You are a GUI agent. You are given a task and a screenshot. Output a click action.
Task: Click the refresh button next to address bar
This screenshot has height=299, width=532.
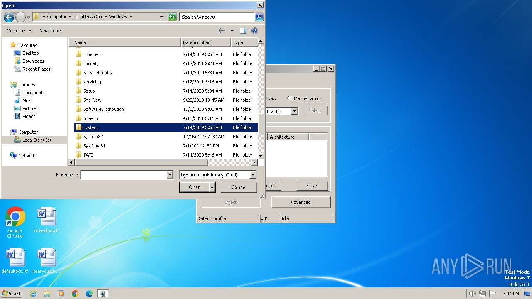(x=172, y=17)
